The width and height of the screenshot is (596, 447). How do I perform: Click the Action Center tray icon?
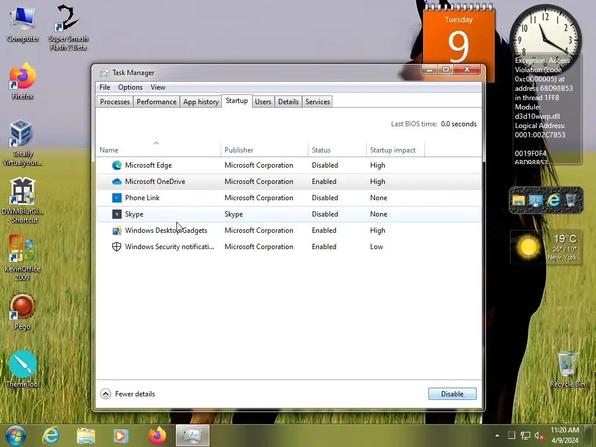(x=512, y=435)
